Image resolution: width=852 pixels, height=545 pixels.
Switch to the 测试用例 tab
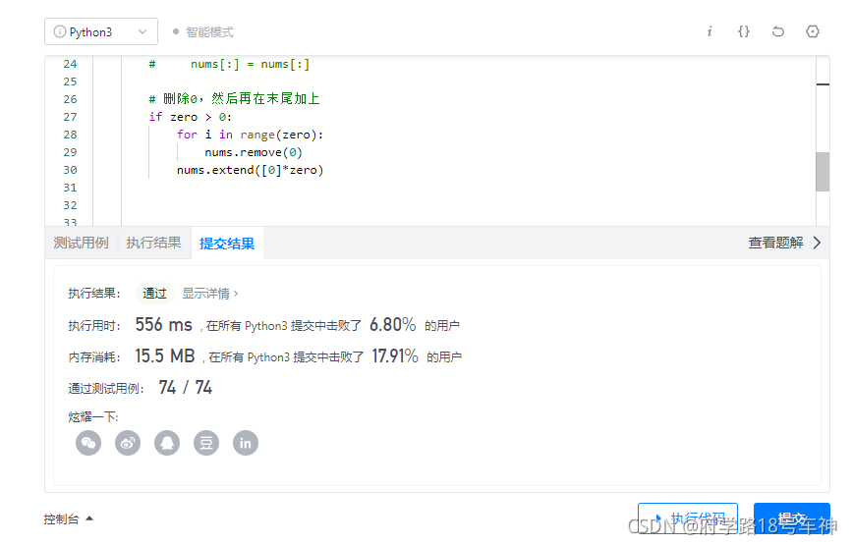81,243
